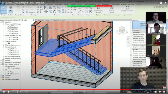Click the red Остановить демонстрацию button
This screenshot has height=94, width=168.
pos(104,6)
